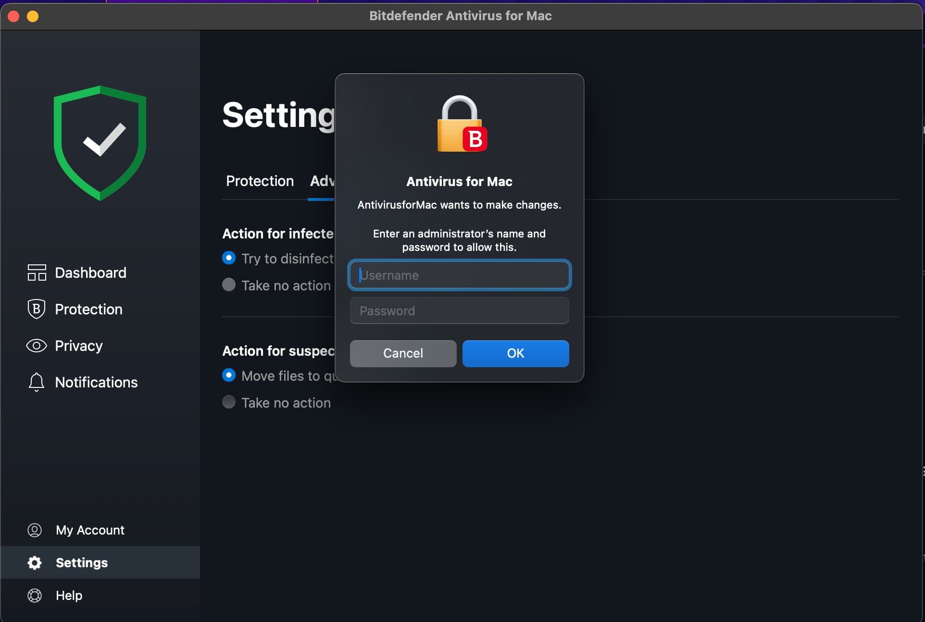Switch to the Protection settings tab
This screenshot has width=925, height=622.
(260, 181)
